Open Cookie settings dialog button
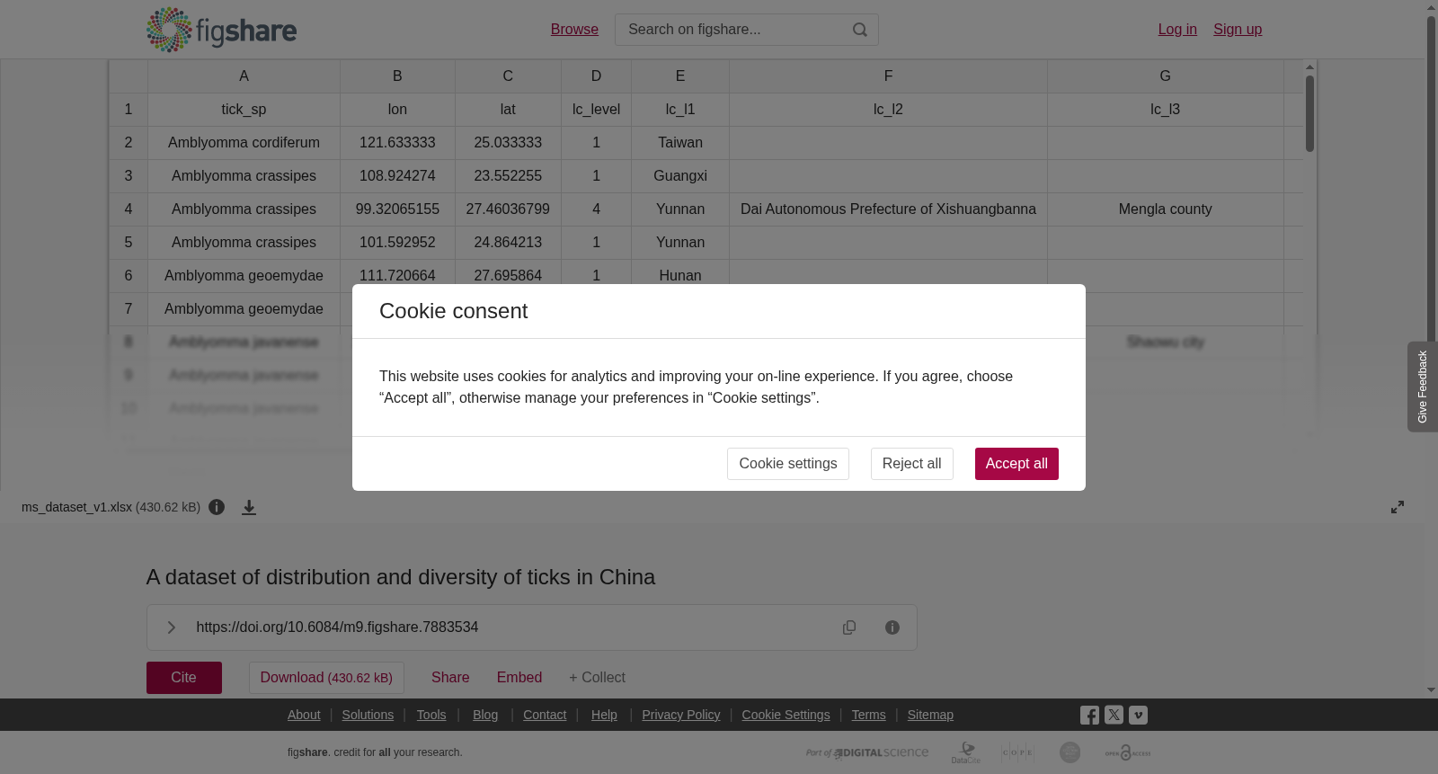Screen dimensions: 1438x774 pyautogui.click(x=788, y=464)
